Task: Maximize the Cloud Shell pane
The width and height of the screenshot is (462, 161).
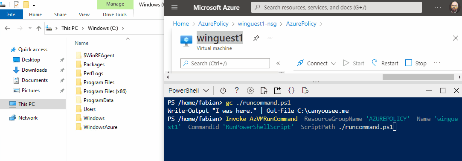Action: [442, 91]
